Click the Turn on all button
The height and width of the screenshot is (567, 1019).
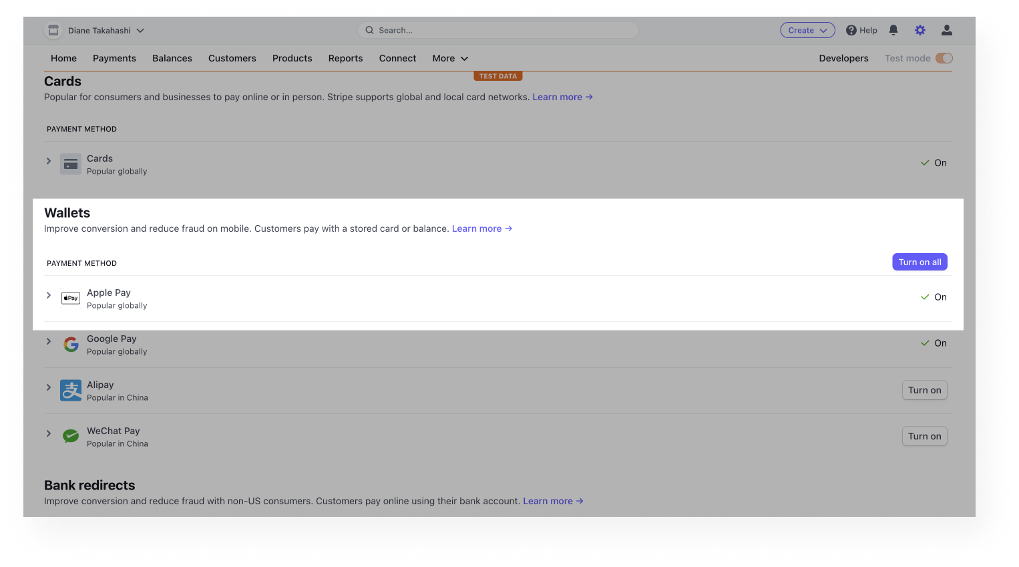coord(920,262)
